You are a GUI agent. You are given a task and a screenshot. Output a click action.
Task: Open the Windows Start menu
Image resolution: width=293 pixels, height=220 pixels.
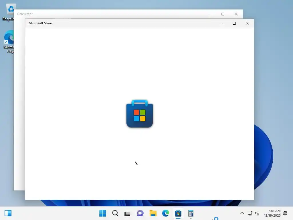tap(103, 213)
